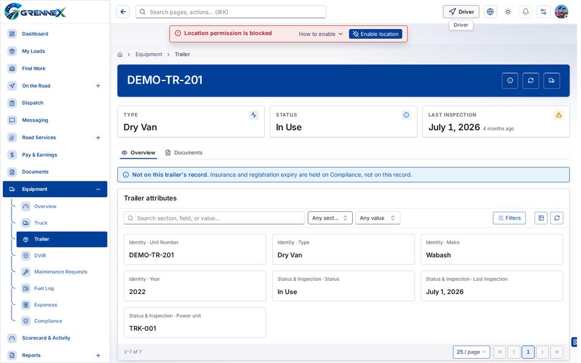The height and width of the screenshot is (363, 581).
Task: Click the info icon in DEMO-TR-201 header
Action: [x=510, y=80]
